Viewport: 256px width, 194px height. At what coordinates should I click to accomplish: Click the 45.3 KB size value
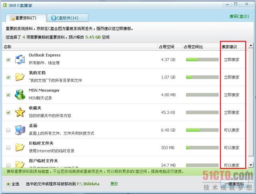coord(168,112)
